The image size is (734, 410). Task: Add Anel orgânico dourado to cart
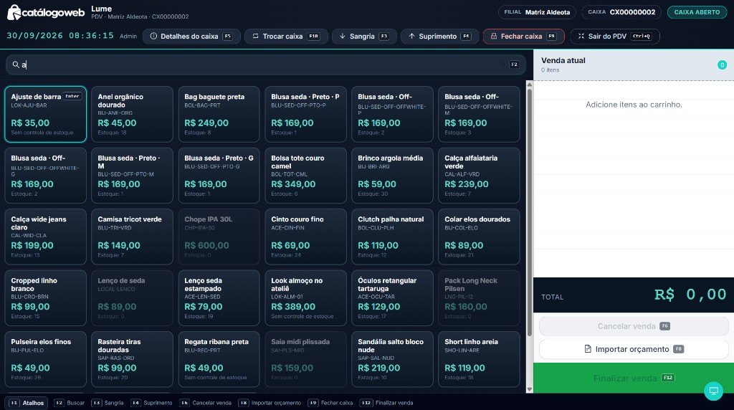(132, 114)
